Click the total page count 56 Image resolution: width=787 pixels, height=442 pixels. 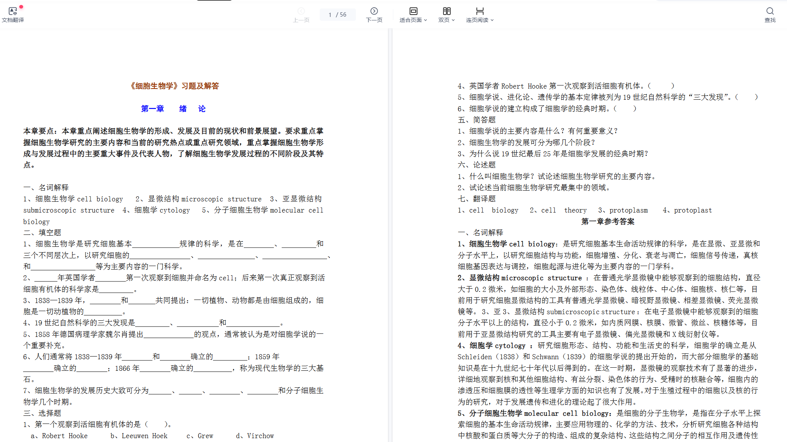pos(343,15)
